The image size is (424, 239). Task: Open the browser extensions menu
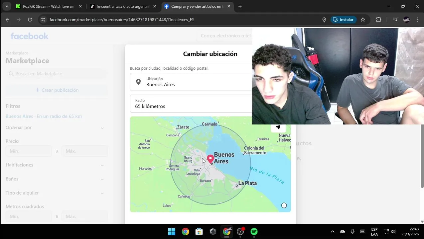[x=378, y=20]
